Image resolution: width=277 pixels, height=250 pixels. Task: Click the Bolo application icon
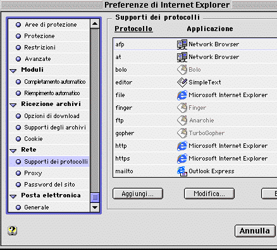click(182, 70)
